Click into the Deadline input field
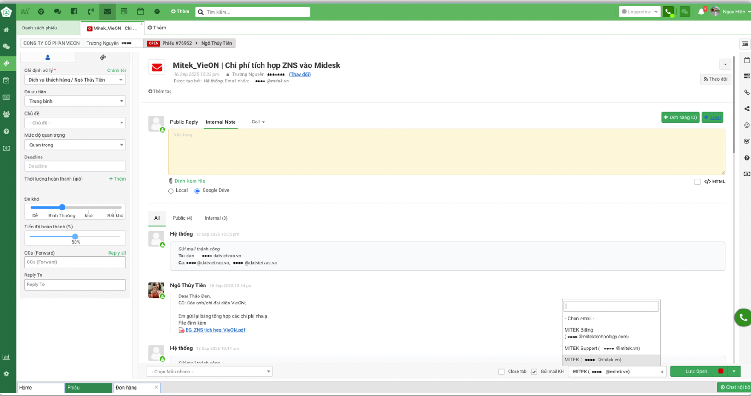Screen dimensions: 751x396 point(75,166)
